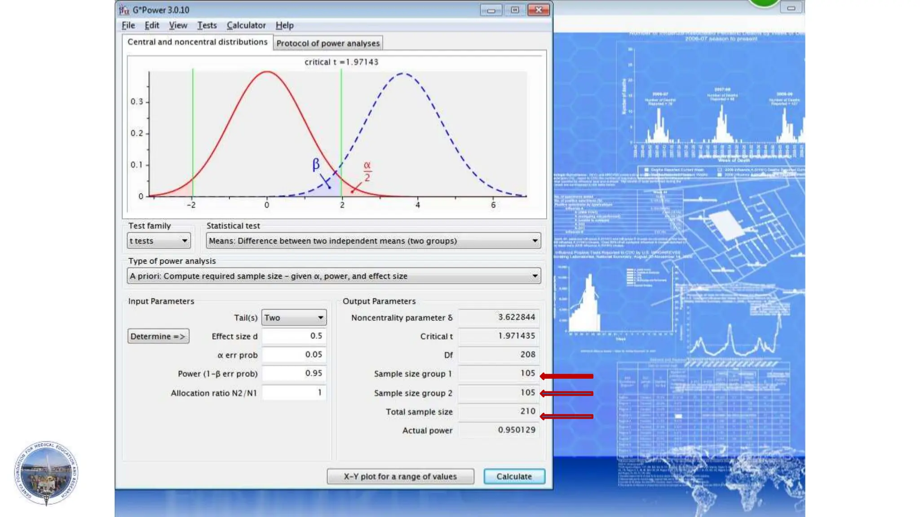Switch to Protocol of power analyses tab
Image resolution: width=920 pixels, height=517 pixels.
tap(328, 44)
